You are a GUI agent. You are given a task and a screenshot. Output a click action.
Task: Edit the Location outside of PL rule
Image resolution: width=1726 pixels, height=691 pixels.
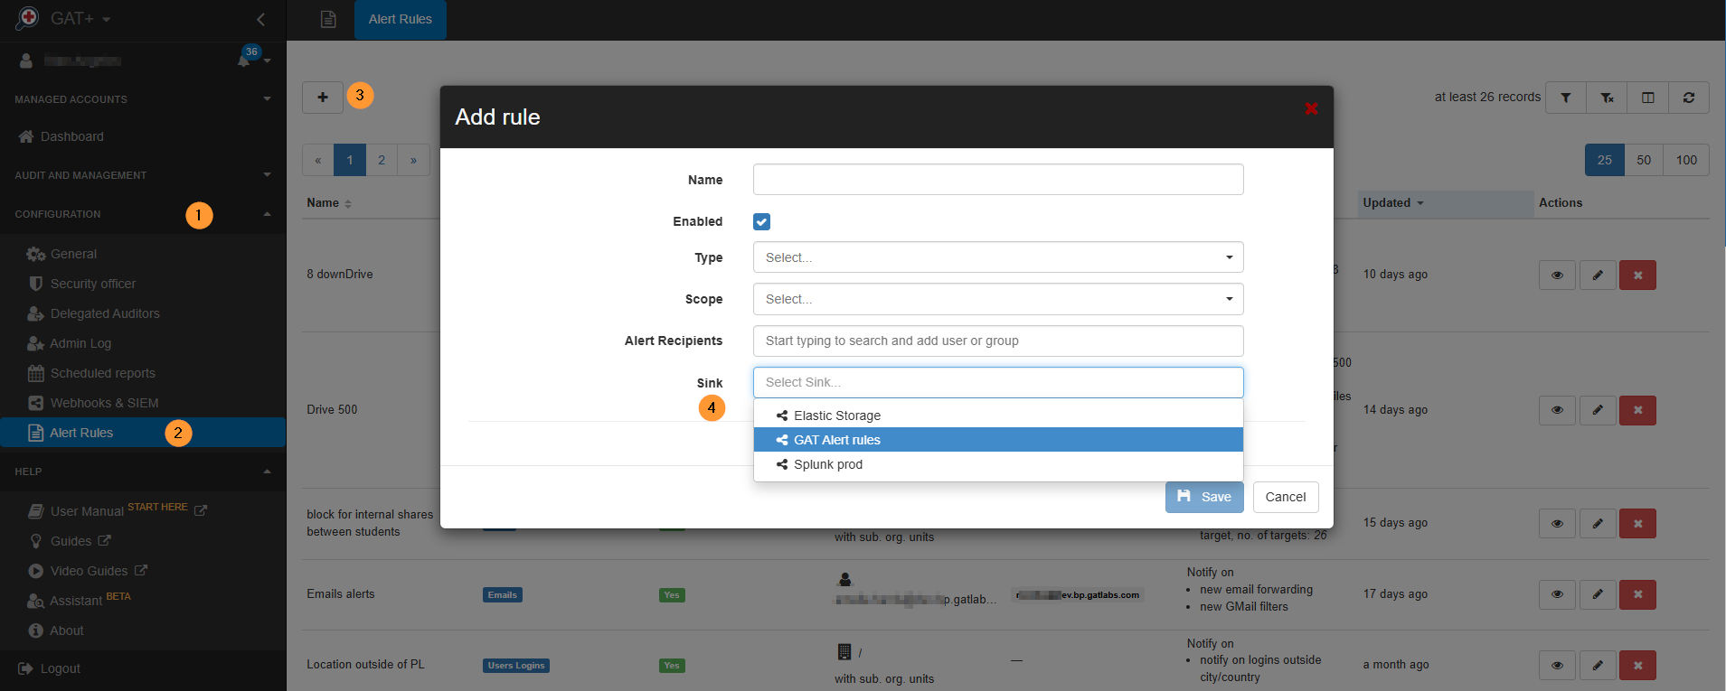pyautogui.click(x=1598, y=666)
